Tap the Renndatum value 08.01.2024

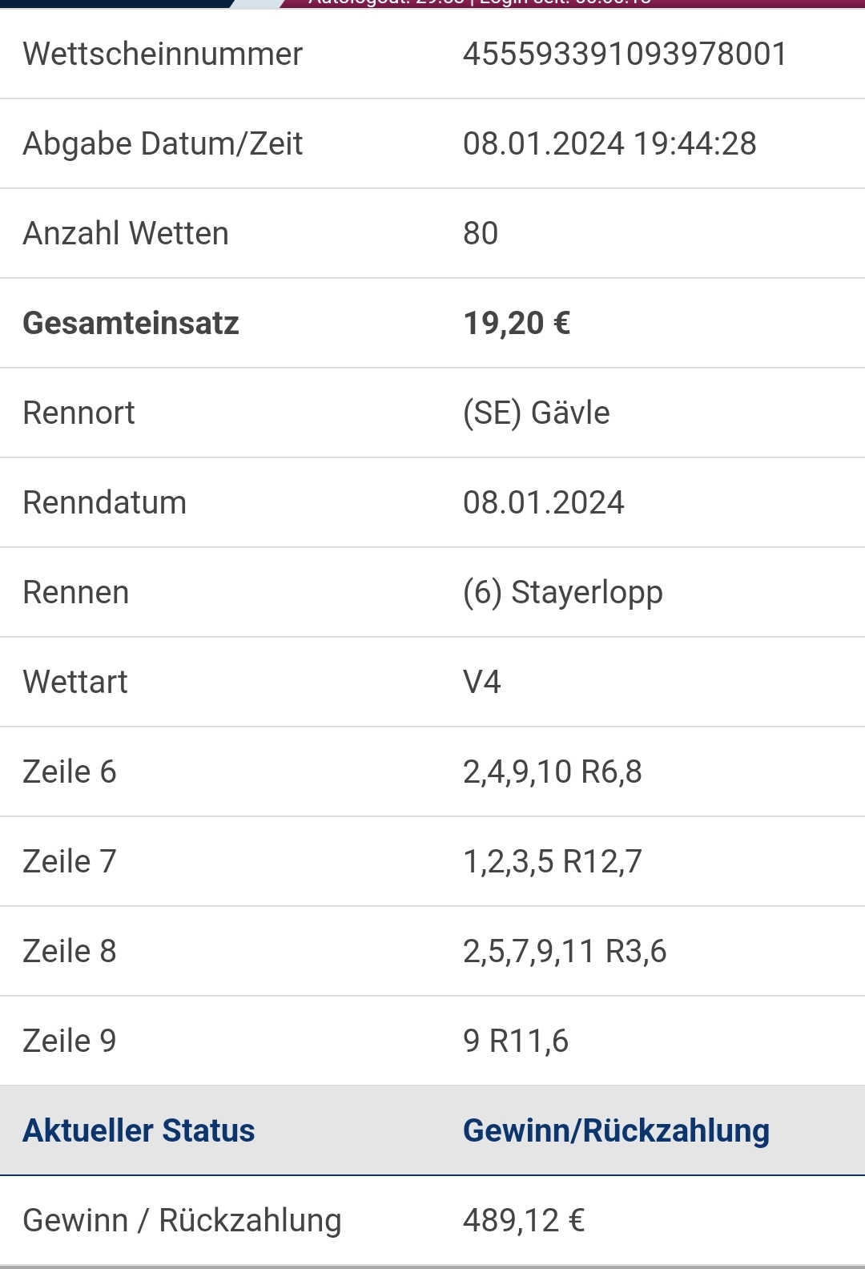tap(544, 503)
